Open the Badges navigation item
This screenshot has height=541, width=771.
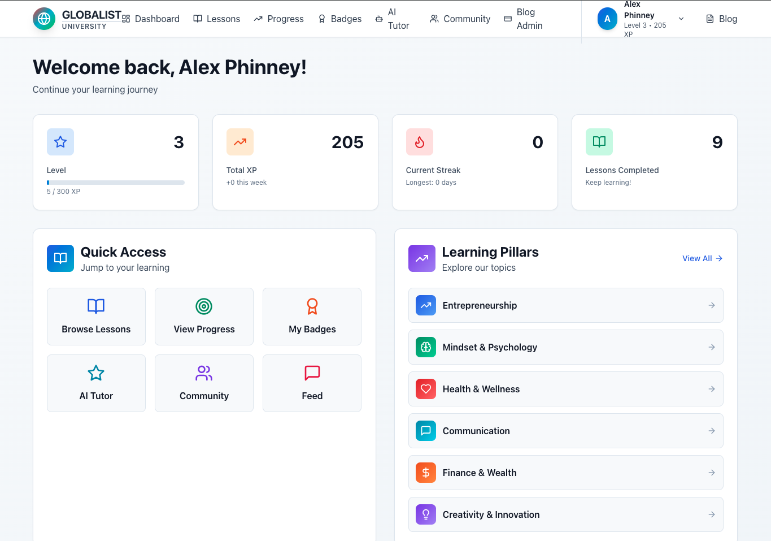click(x=340, y=19)
